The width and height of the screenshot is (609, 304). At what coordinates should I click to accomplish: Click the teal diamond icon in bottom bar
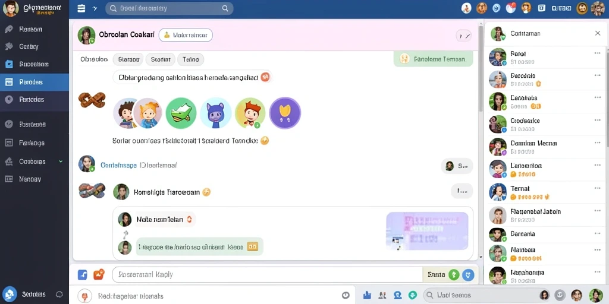click(413, 296)
